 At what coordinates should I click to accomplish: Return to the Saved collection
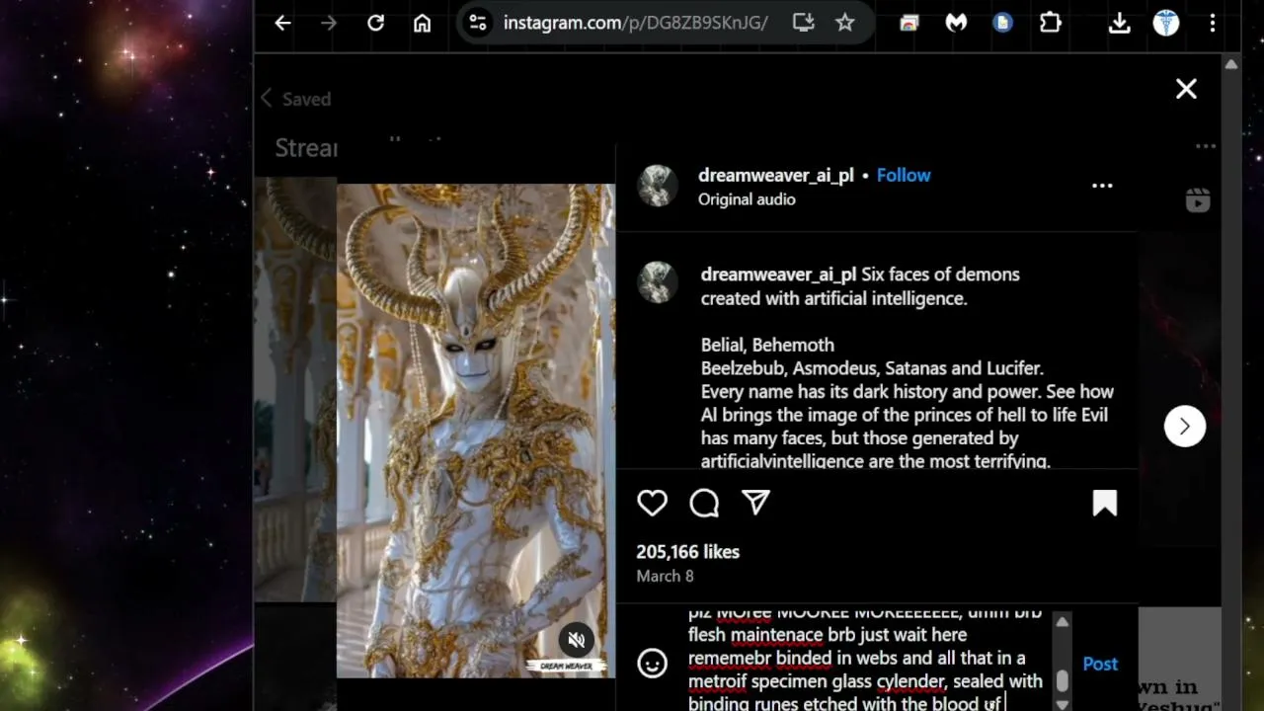(x=295, y=99)
